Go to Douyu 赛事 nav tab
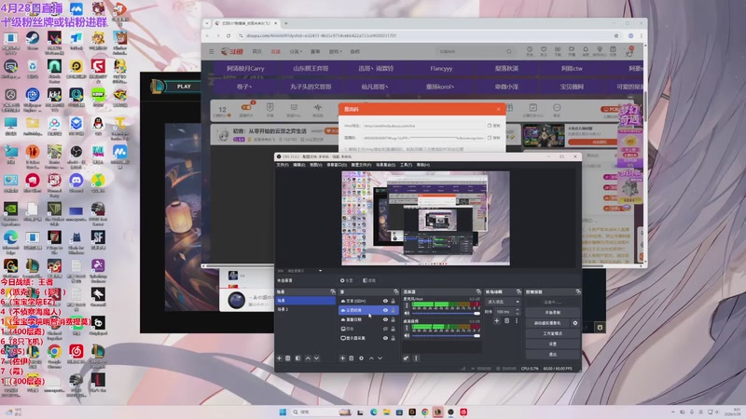Screen dimensions: 746x419 coord(315,51)
